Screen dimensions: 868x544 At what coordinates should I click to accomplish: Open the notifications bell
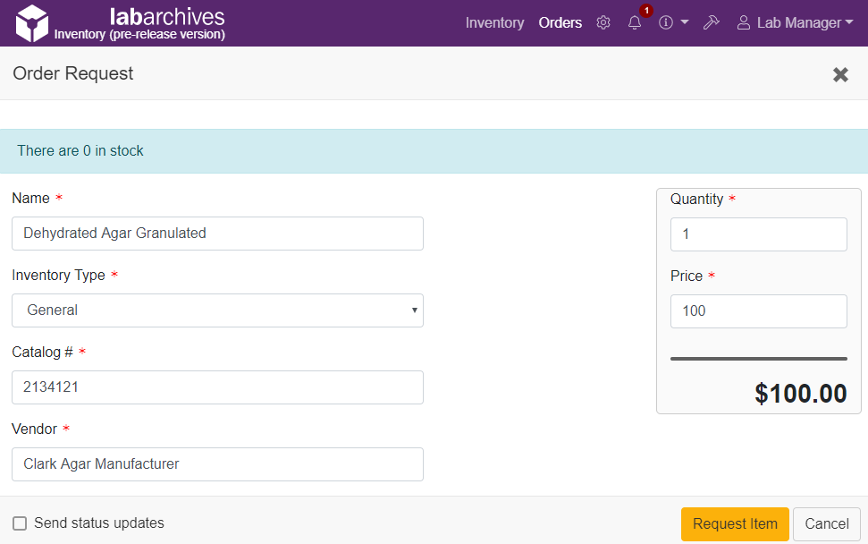(x=635, y=23)
